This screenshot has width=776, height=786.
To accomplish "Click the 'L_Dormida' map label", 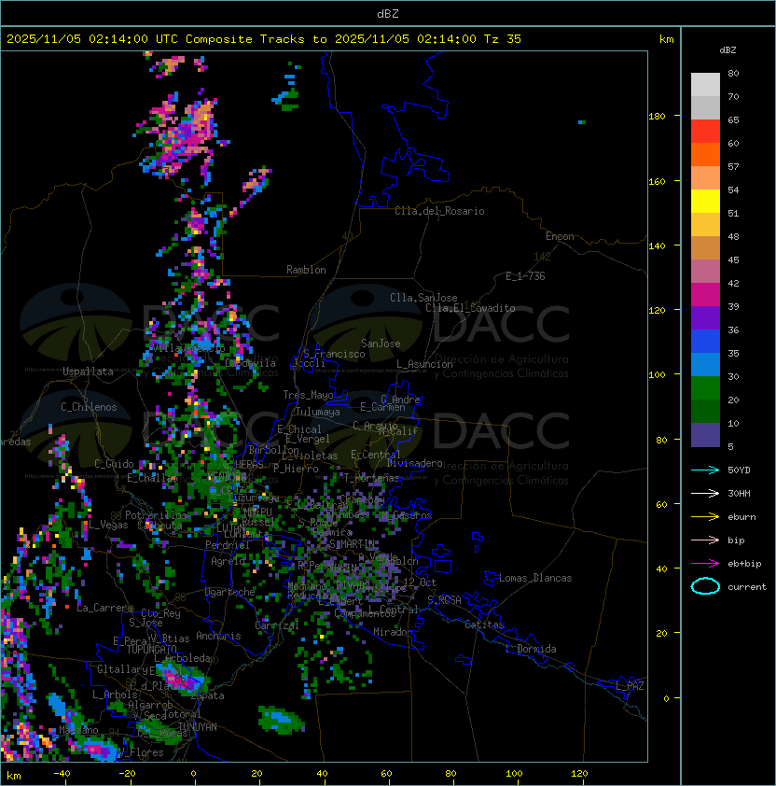I will tap(531, 649).
